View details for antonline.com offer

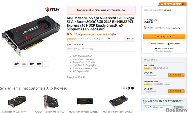pos(176,91)
